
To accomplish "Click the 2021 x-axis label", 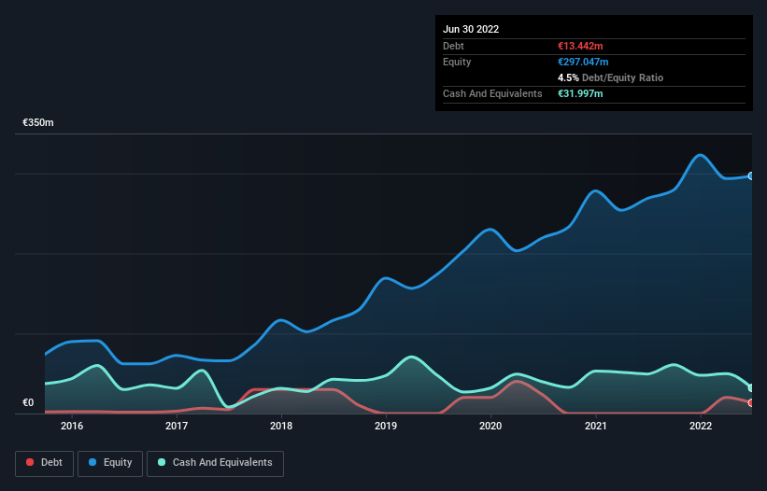I will pos(596,426).
